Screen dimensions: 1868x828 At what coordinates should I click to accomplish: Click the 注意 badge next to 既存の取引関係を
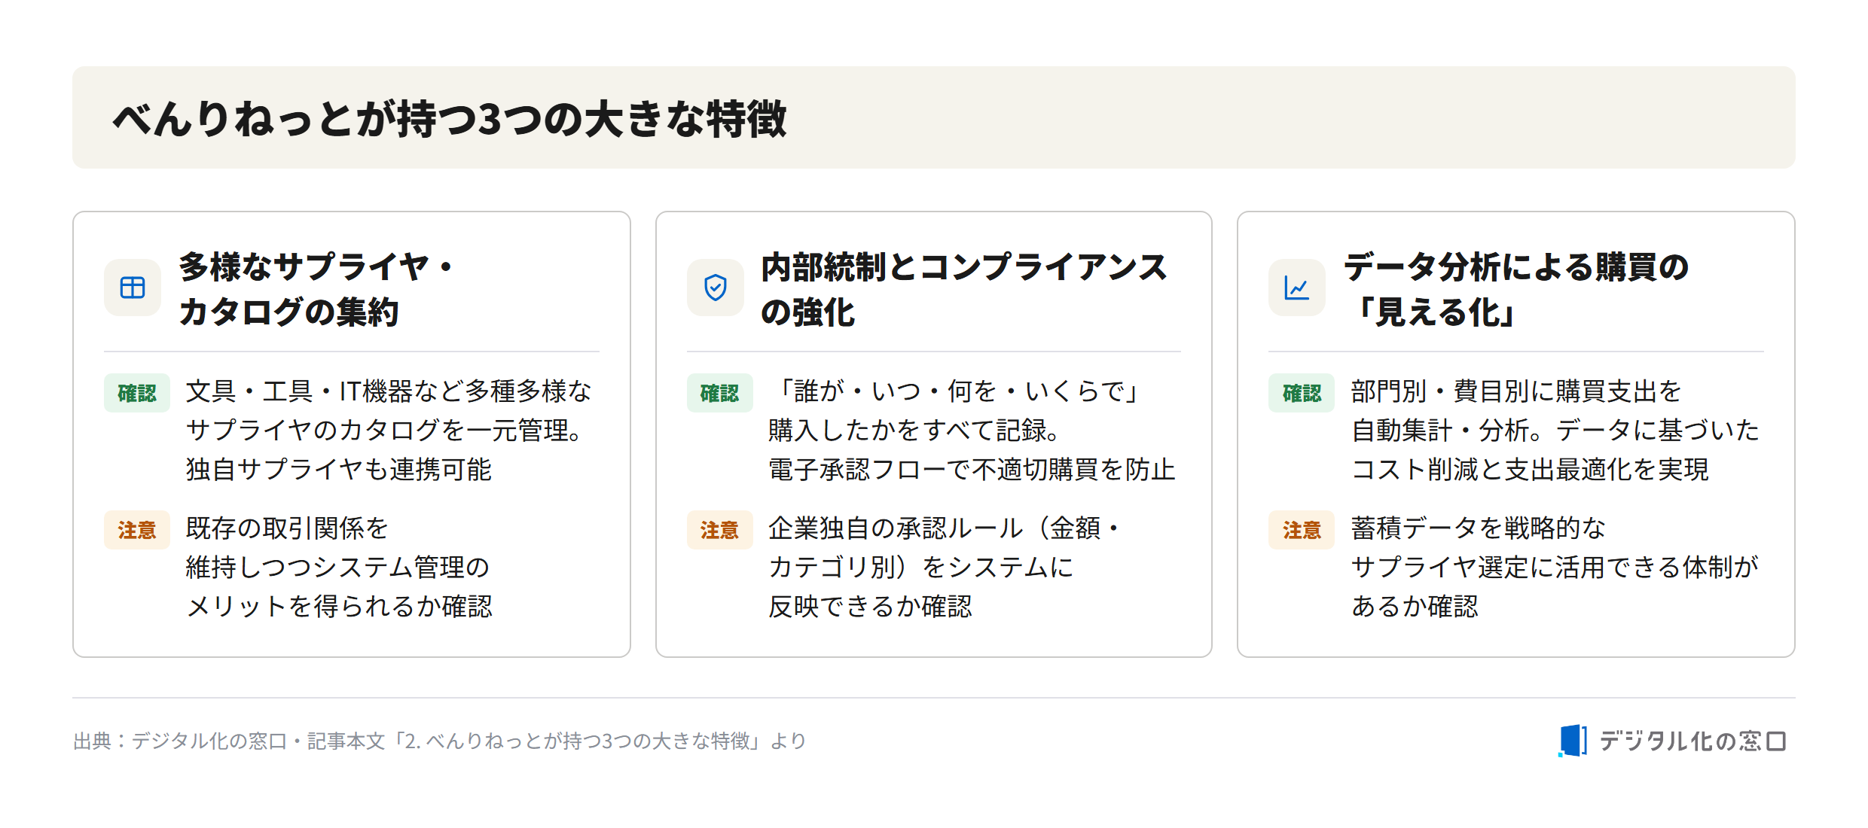(x=137, y=530)
